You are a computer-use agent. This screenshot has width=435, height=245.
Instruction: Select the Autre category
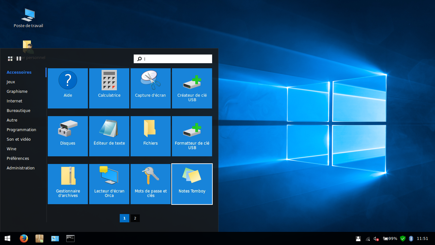(x=12, y=120)
